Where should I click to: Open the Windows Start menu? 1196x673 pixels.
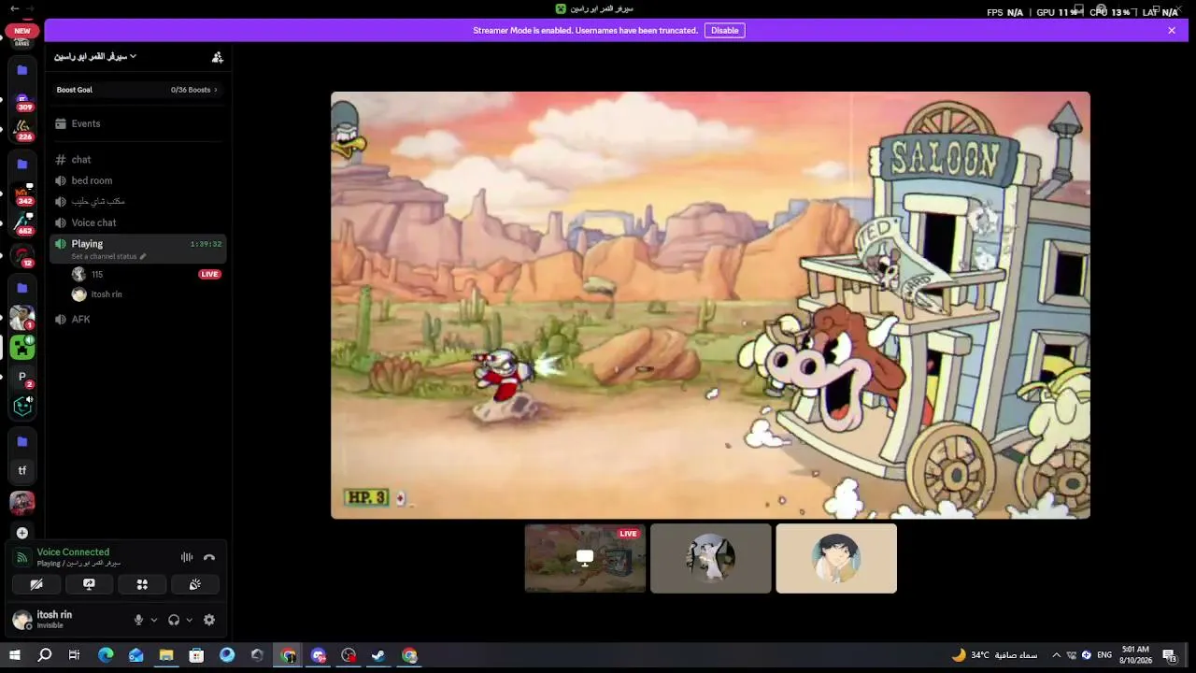(14, 655)
